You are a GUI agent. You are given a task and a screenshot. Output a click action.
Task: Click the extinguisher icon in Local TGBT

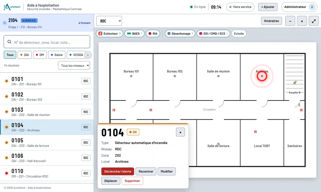(255, 131)
